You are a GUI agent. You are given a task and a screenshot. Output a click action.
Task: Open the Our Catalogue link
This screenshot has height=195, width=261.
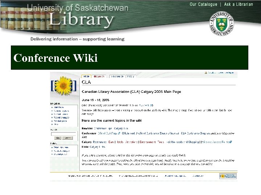coord(203,4)
